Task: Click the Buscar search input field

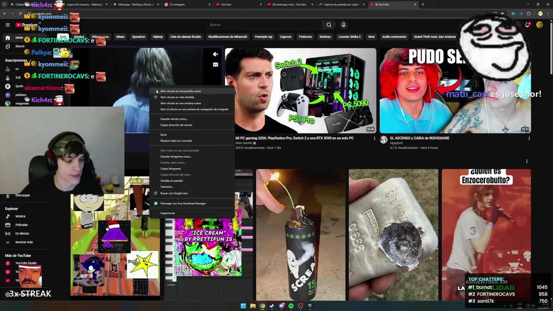Action: [264, 25]
